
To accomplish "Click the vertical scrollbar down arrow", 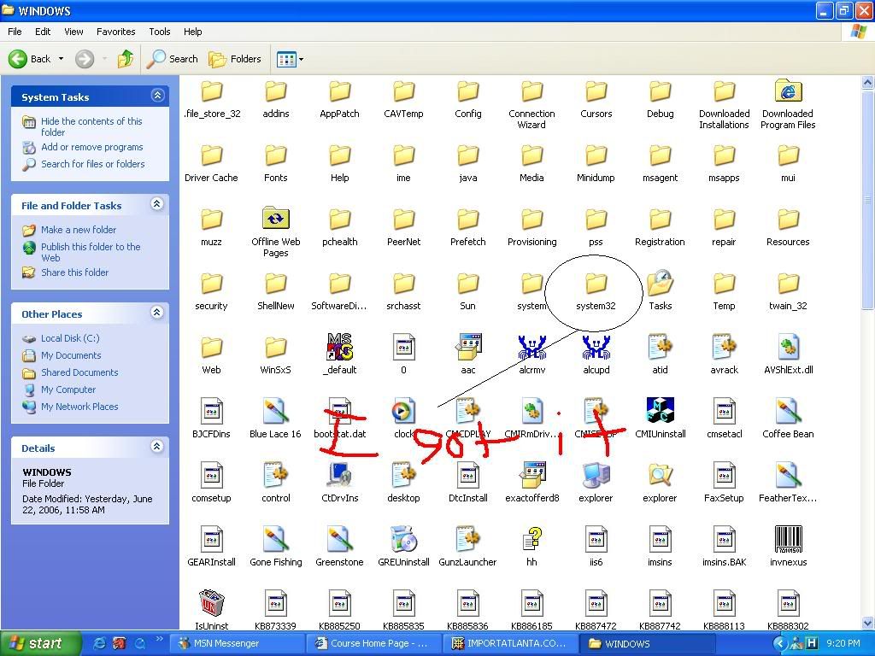I will (868, 624).
